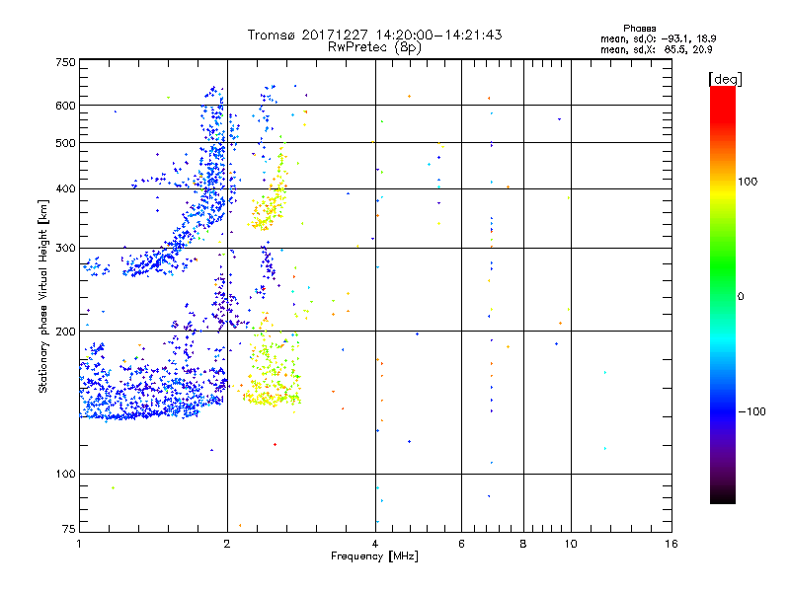The width and height of the screenshot is (790, 592).
Task: Click the 'Stationary phase Virtual Height [km]' axis title
Action: [x=43, y=297]
